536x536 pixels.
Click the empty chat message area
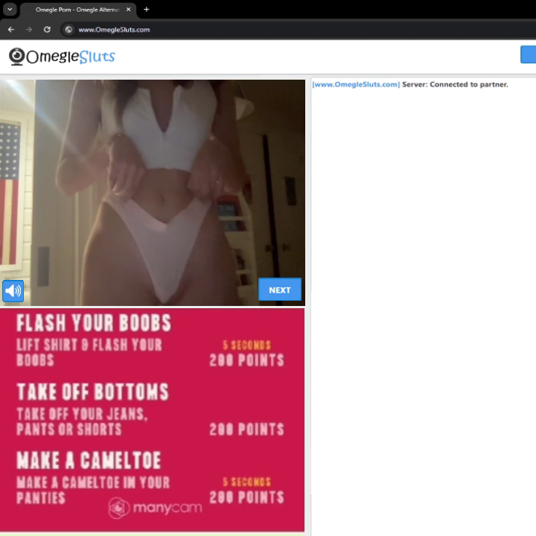[x=423, y=298]
